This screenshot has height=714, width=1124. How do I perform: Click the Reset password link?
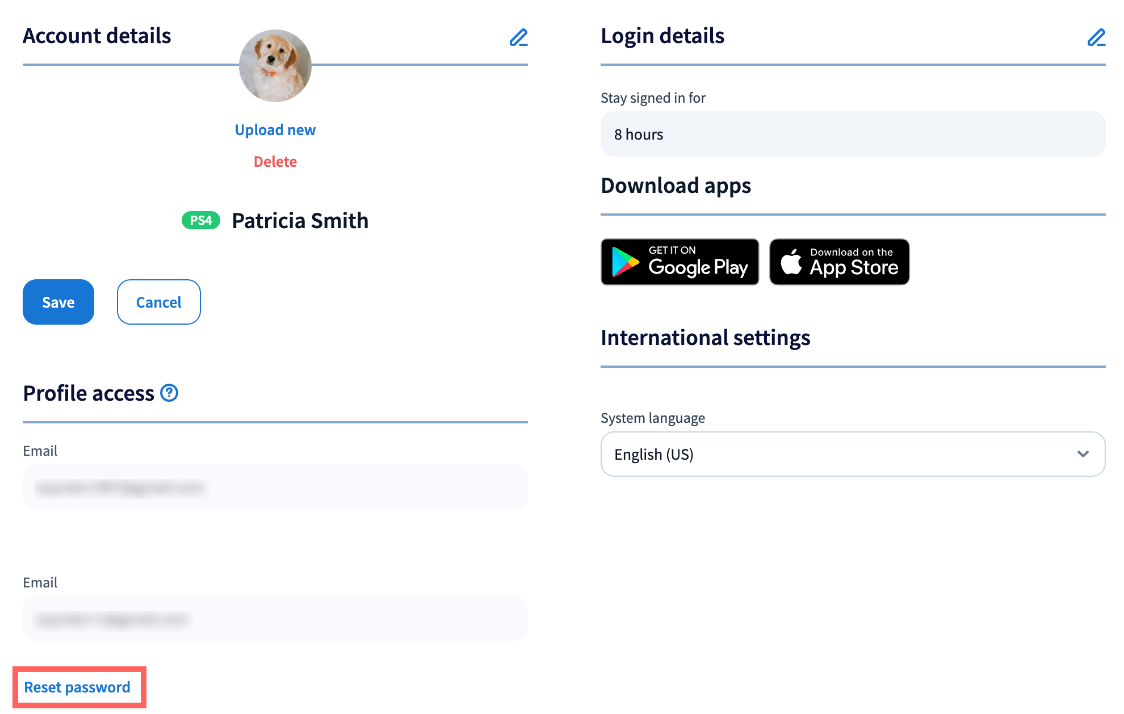point(77,687)
